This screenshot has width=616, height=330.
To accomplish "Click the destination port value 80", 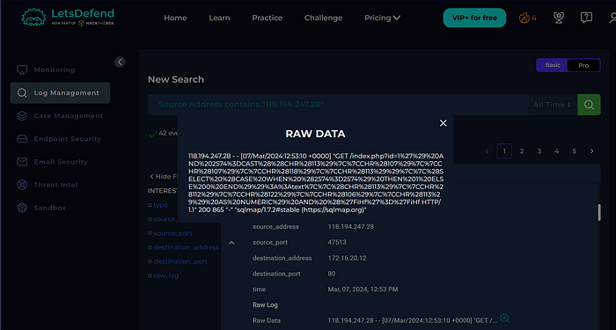I will (x=332, y=274).
